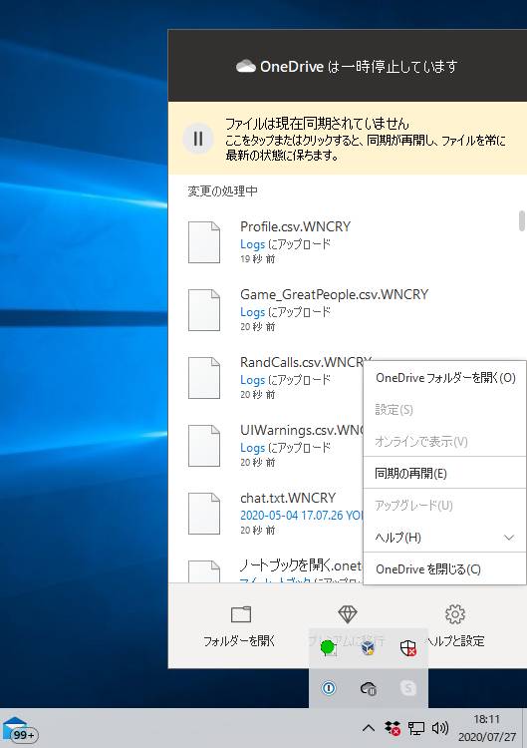
Task: Click the file name UIWarnings.csv.WNCRY
Action: click(302, 430)
